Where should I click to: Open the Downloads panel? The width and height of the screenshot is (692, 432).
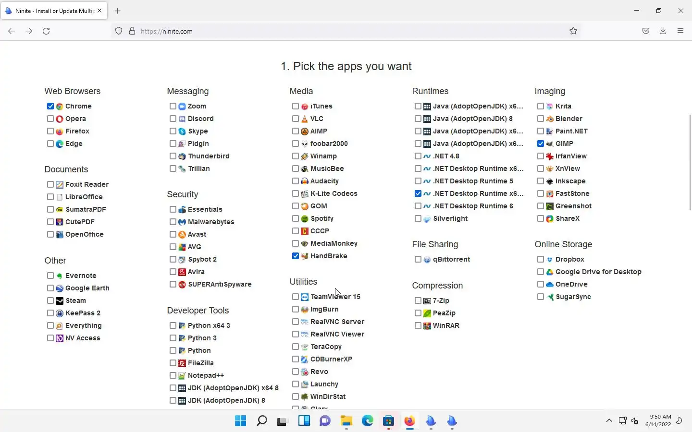click(663, 31)
